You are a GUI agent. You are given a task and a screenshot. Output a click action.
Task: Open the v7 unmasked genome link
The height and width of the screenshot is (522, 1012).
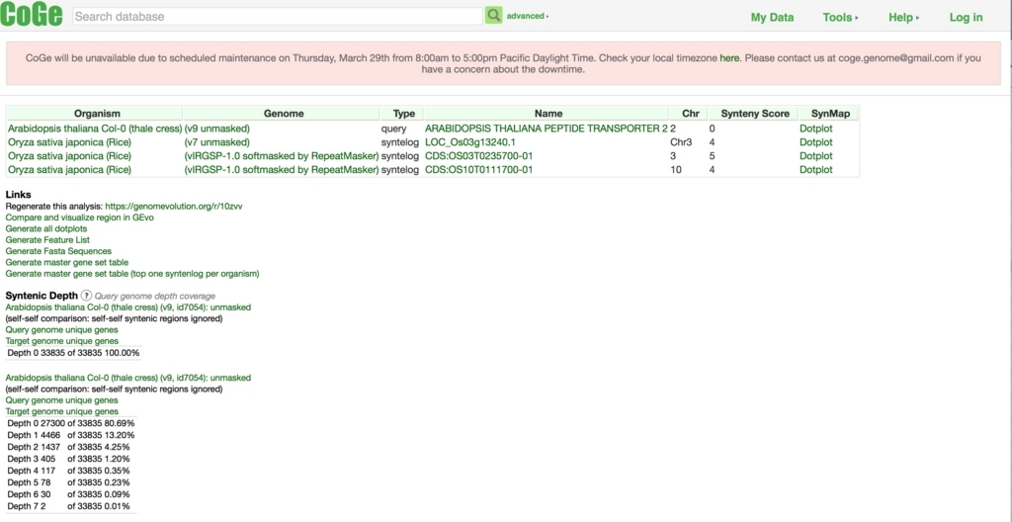[x=216, y=142]
